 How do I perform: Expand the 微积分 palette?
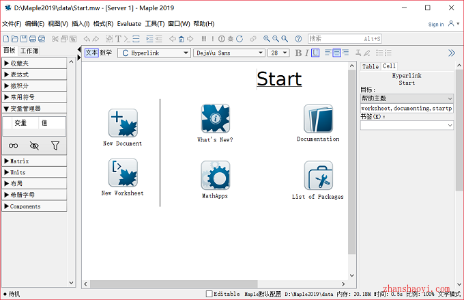(x=34, y=85)
